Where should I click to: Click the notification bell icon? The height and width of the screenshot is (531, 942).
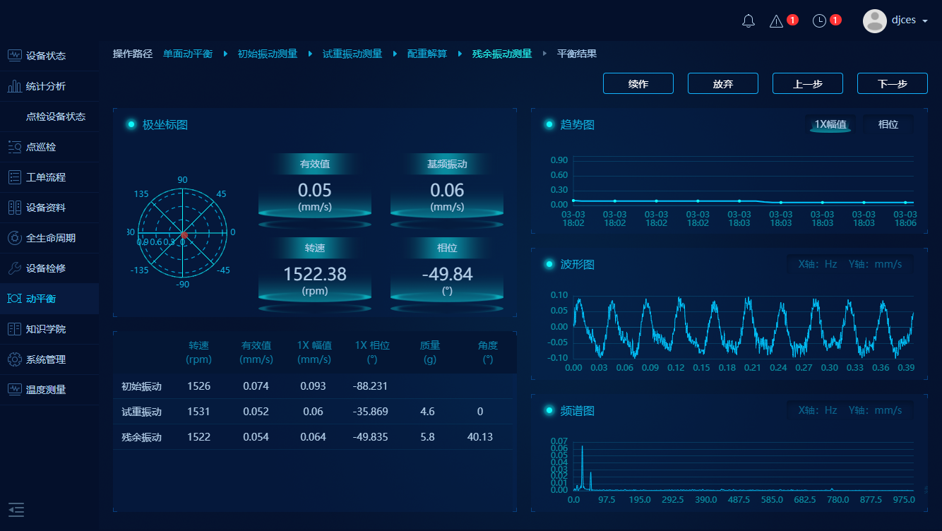(x=749, y=21)
